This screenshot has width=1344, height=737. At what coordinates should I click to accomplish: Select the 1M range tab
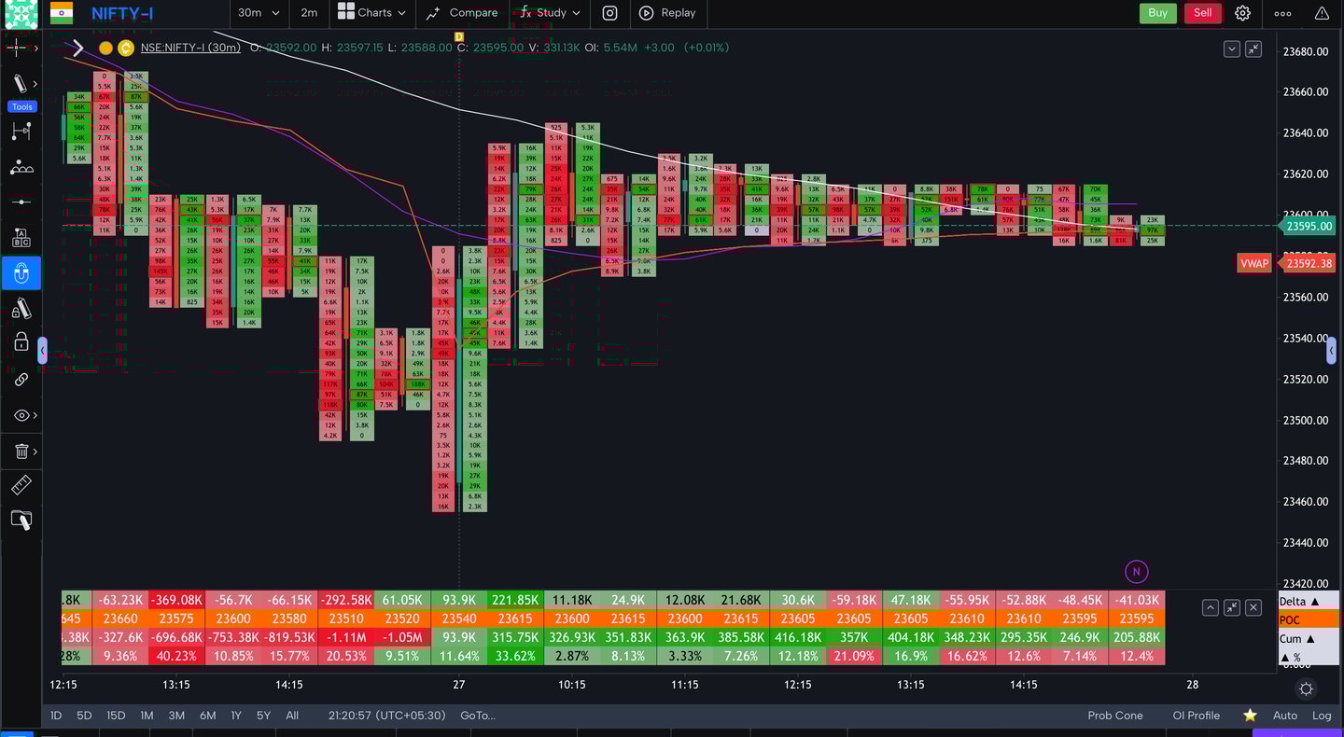(x=147, y=716)
